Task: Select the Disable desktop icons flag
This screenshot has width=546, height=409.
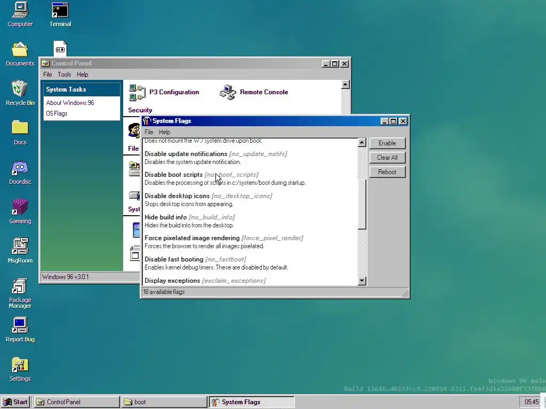Action: [x=250, y=200]
